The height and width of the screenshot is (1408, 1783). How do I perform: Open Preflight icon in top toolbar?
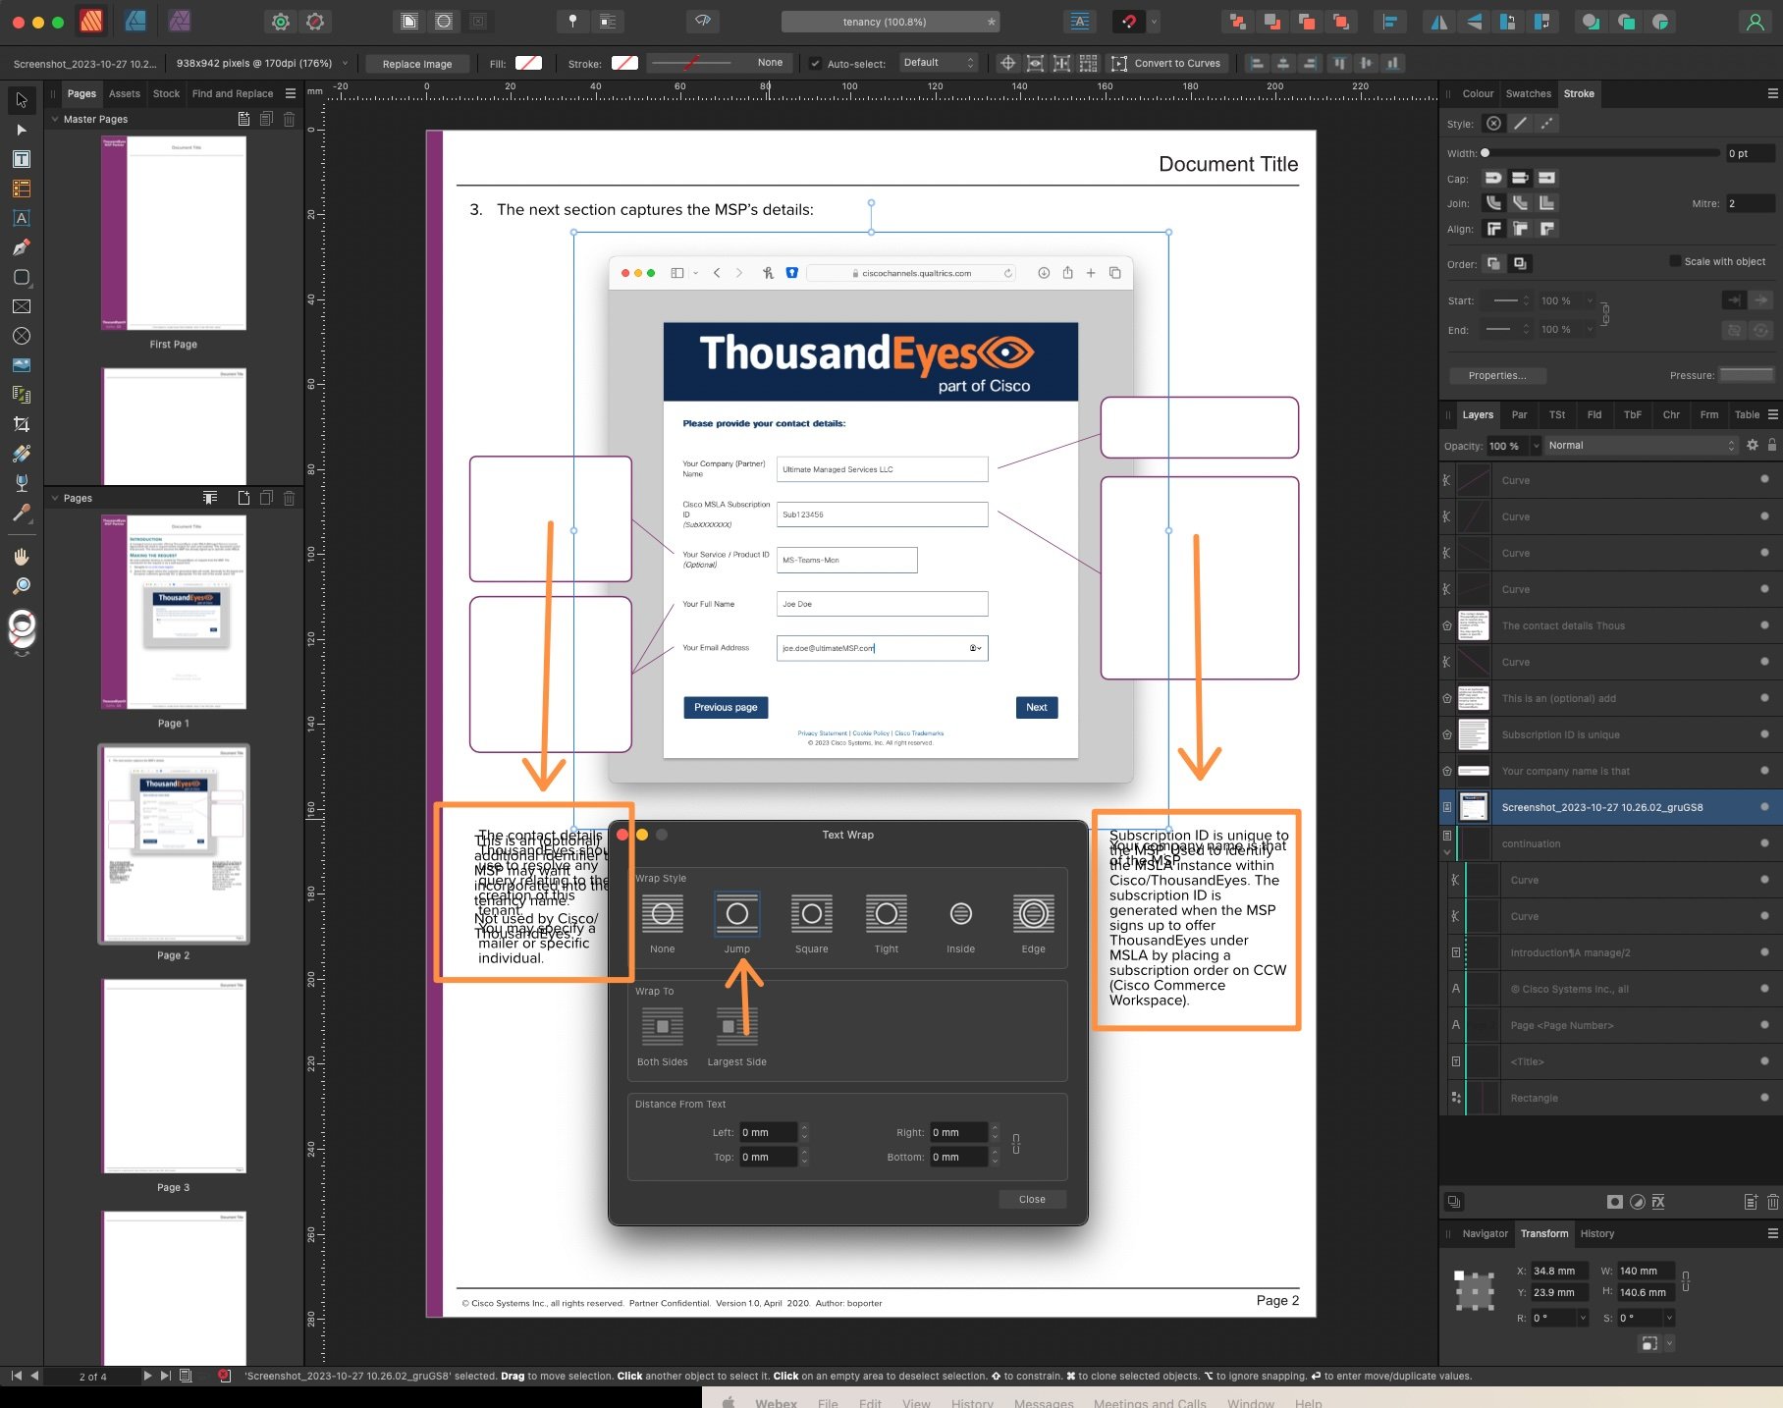tap(702, 21)
